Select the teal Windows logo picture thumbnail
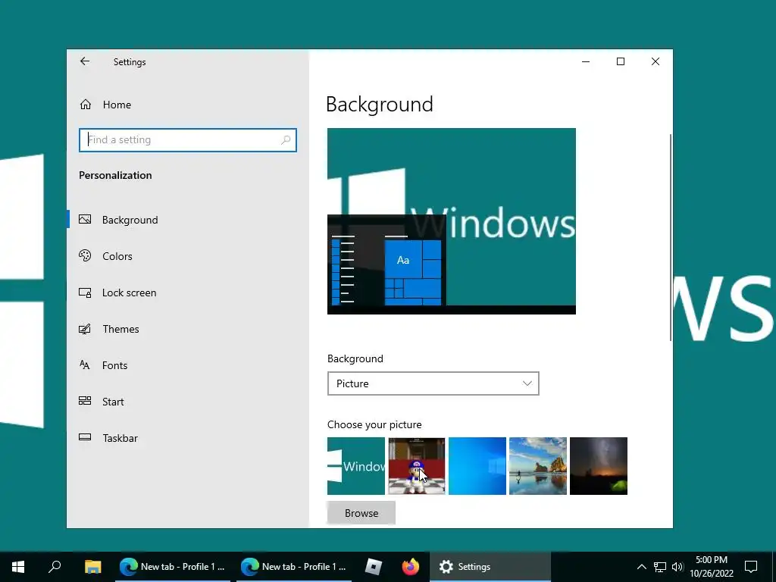 pyautogui.click(x=356, y=466)
